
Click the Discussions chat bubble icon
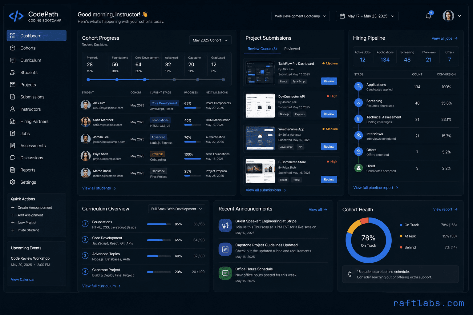click(x=13, y=157)
